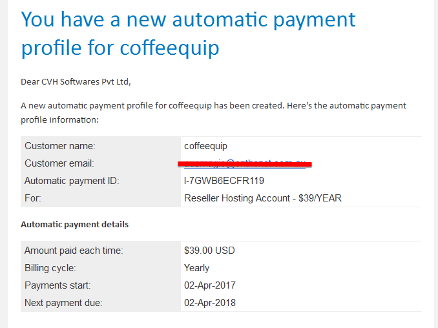Click the Amount paid each time label
The height and width of the screenshot is (328, 438).
pyautogui.click(x=74, y=251)
